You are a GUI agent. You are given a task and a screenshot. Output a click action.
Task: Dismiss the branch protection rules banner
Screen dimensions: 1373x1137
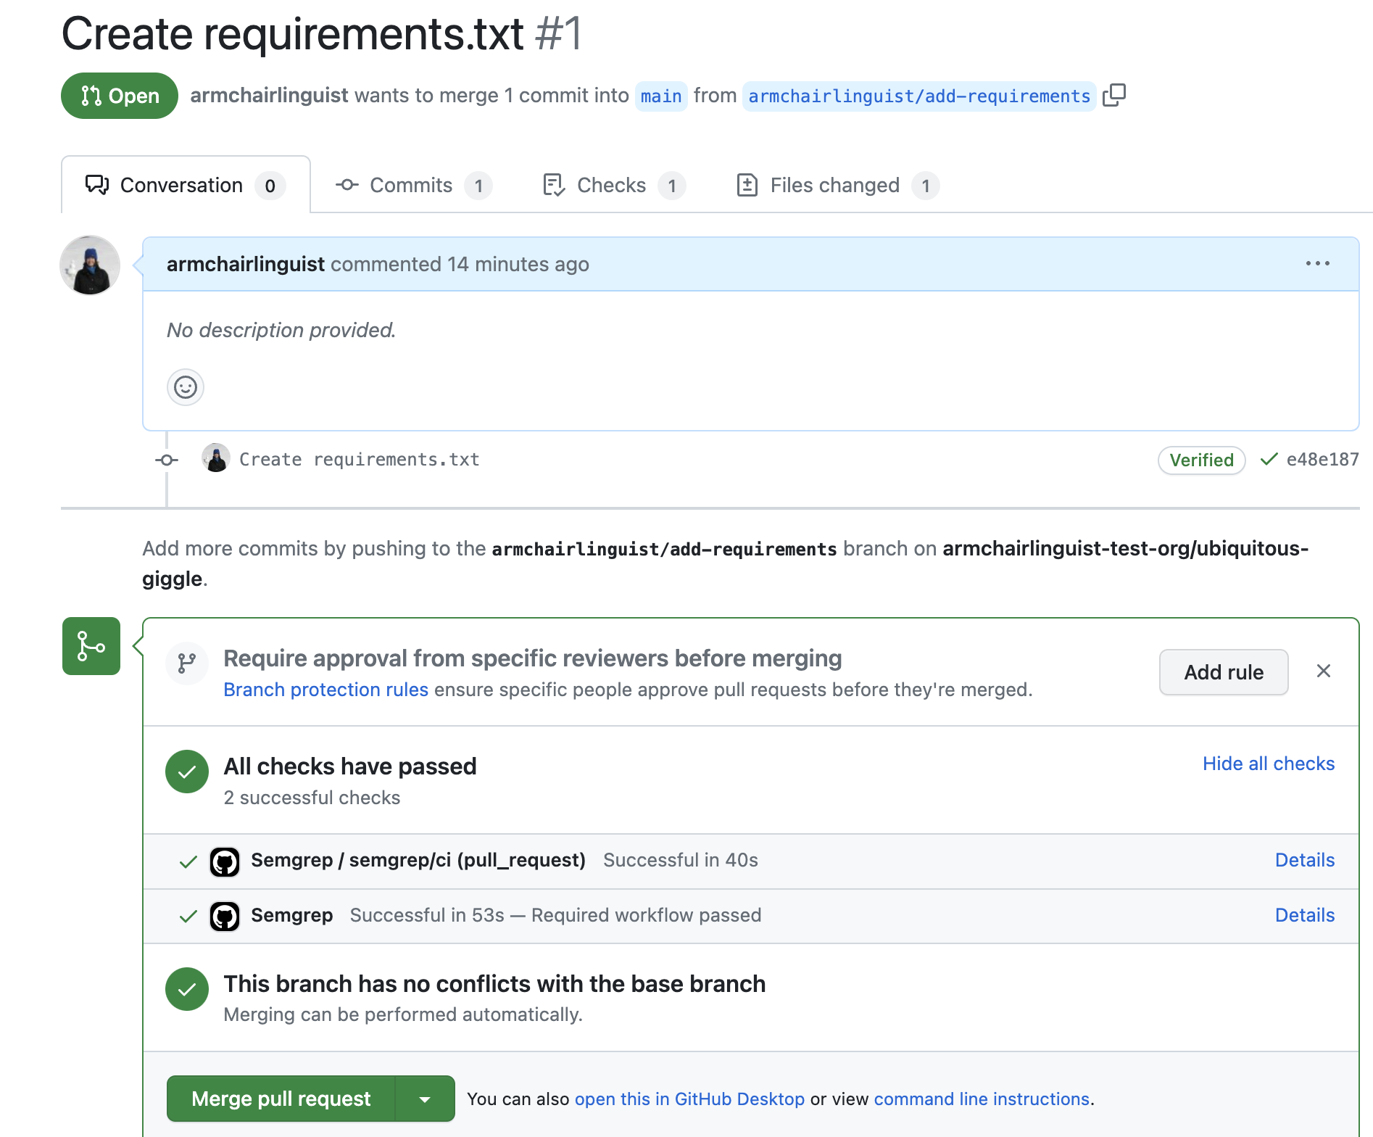pos(1324,671)
